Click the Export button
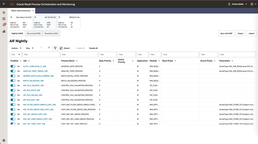This screenshot has height=144, width=258. (x=240, y=33)
